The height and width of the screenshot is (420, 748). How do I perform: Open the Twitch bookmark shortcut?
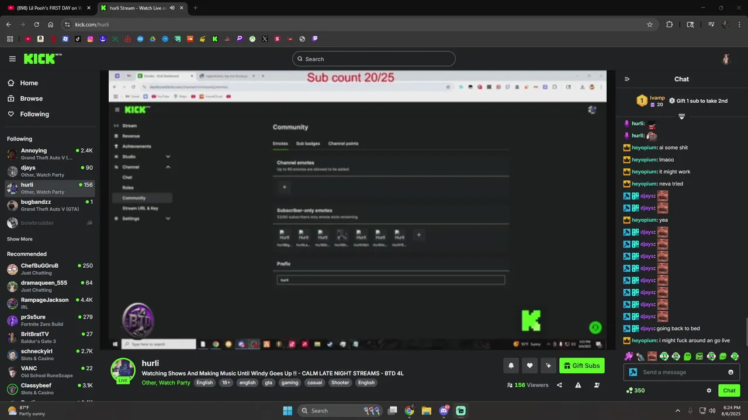(x=315, y=39)
